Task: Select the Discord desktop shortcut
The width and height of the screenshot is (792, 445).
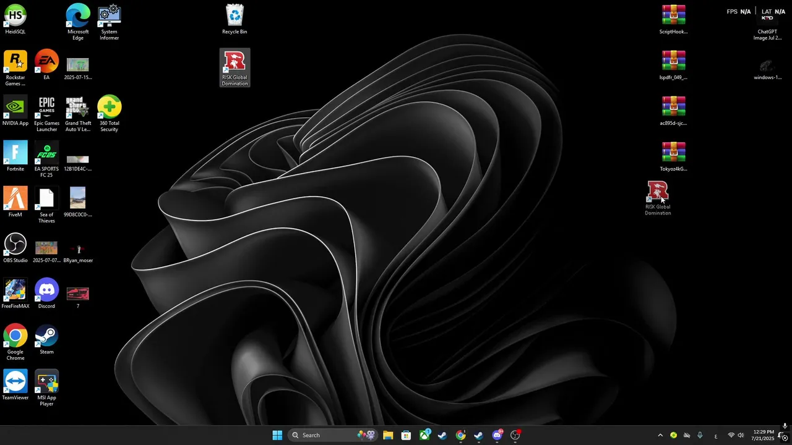Action: tap(46, 294)
